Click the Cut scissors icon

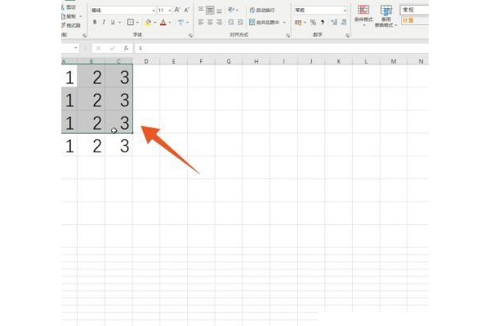point(63,7)
